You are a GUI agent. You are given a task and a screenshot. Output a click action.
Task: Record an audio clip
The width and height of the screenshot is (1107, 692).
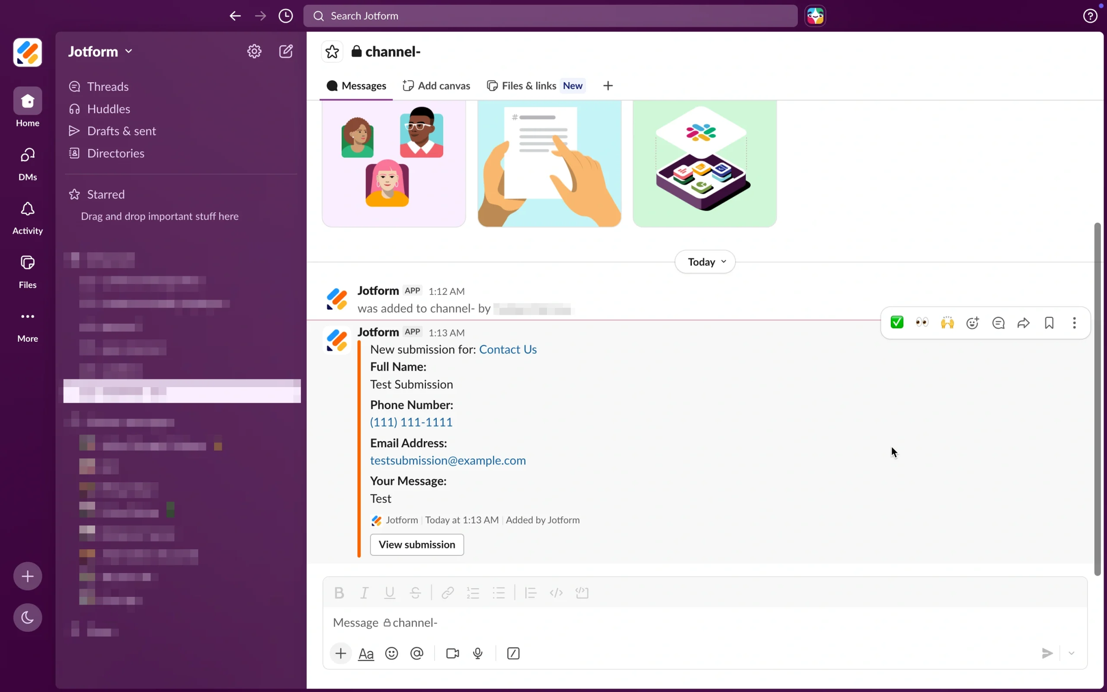(478, 653)
